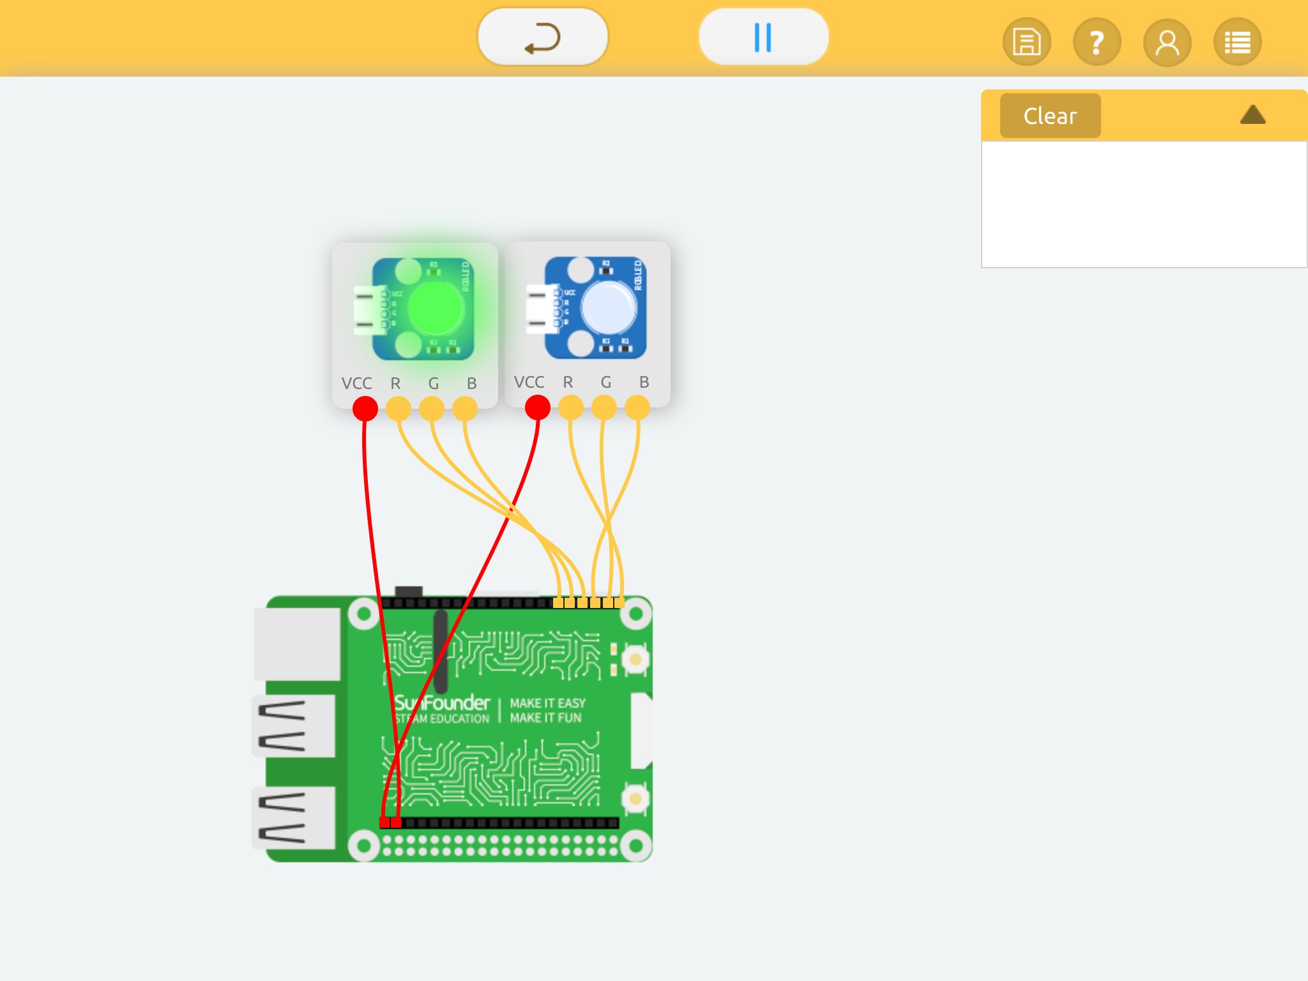Select the B pin of the green LED module
Screen dimensions: 1308x981
(465, 409)
